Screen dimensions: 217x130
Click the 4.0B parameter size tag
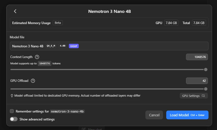(63, 46)
